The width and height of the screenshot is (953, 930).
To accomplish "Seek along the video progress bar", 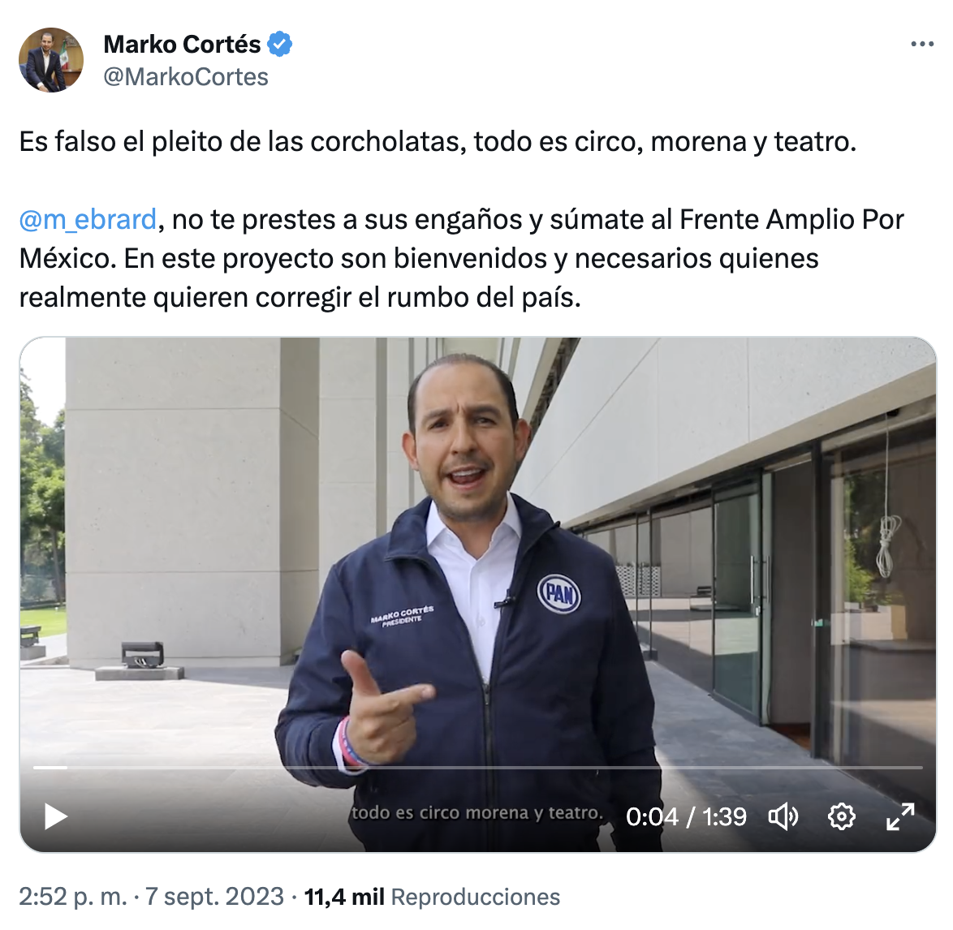I will coord(477,767).
